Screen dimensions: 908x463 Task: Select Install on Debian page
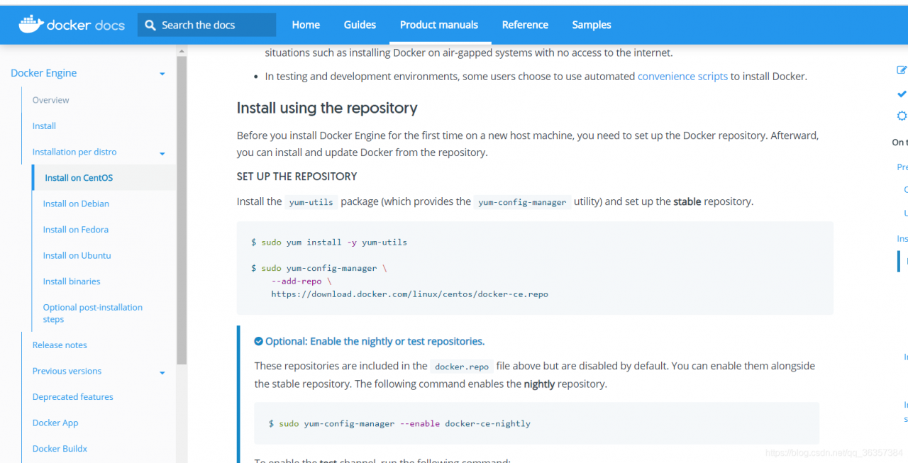tap(76, 203)
